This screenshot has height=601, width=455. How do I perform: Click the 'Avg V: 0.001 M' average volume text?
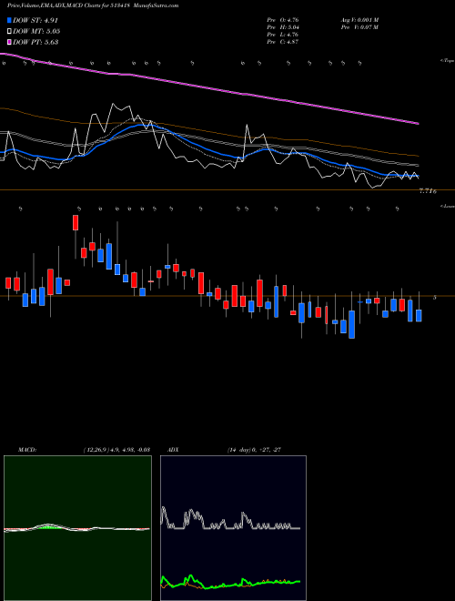pos(359,19)
